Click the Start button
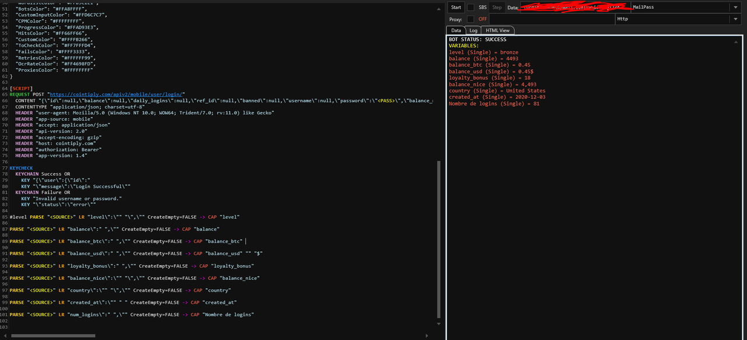The height and width of the screenshot is (340, 747). (456, 8)
